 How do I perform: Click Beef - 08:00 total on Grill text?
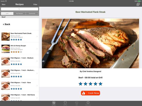90,78
